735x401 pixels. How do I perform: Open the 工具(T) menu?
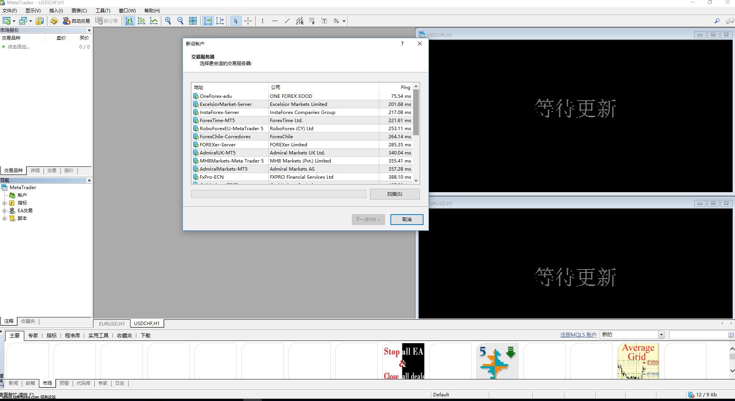[103, 10]
